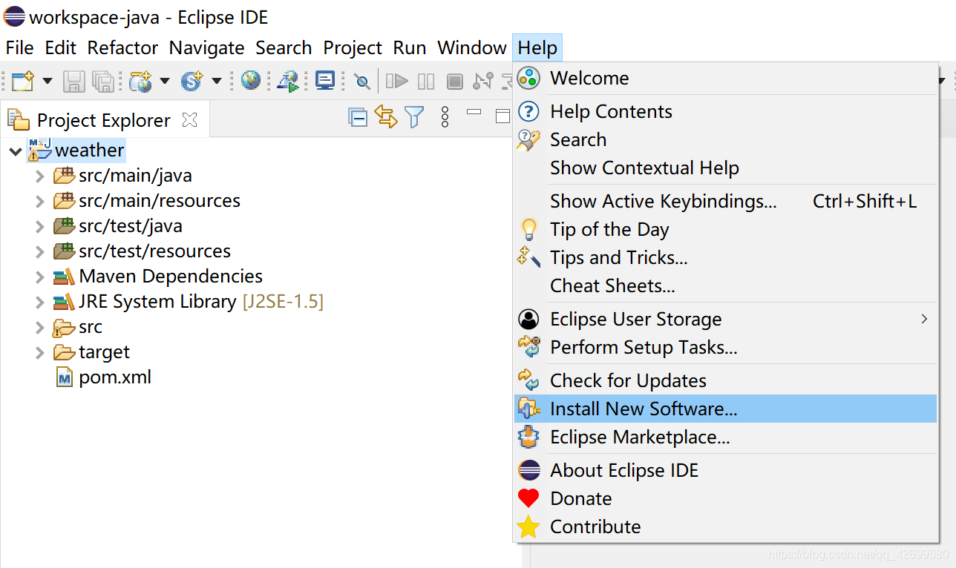The image size is (956, 568).
Task: Expand the src/test/java folder
Action: point(40,227)
